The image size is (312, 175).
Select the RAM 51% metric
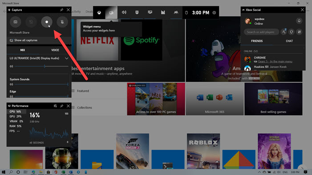point(17,126)
